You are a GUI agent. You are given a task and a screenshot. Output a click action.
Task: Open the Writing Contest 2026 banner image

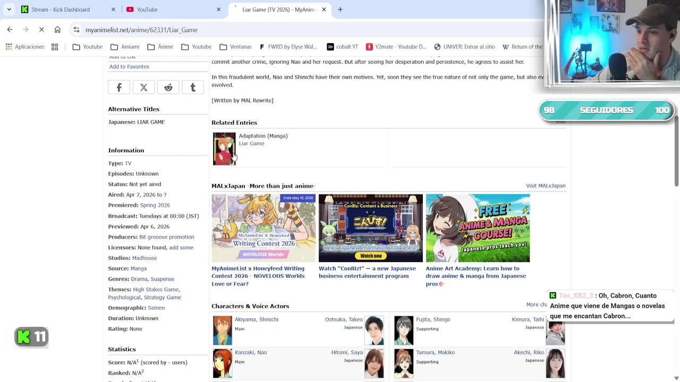[x=263, y=228]
